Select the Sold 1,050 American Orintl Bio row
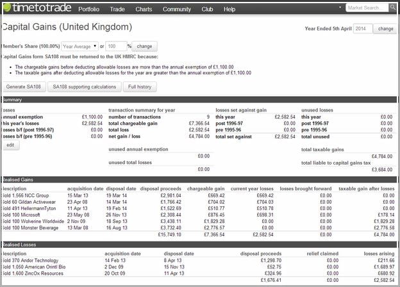Screen dimensions: 400x287 [x=199, y=267]
